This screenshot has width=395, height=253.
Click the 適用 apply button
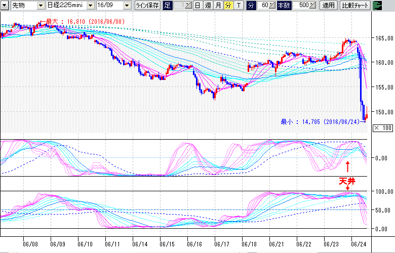(329, 5)
